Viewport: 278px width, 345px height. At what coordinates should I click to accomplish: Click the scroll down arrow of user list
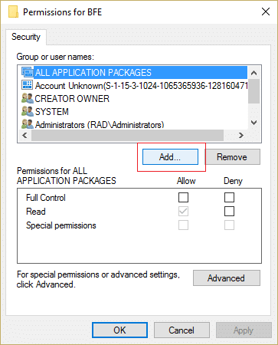point(253,123)
